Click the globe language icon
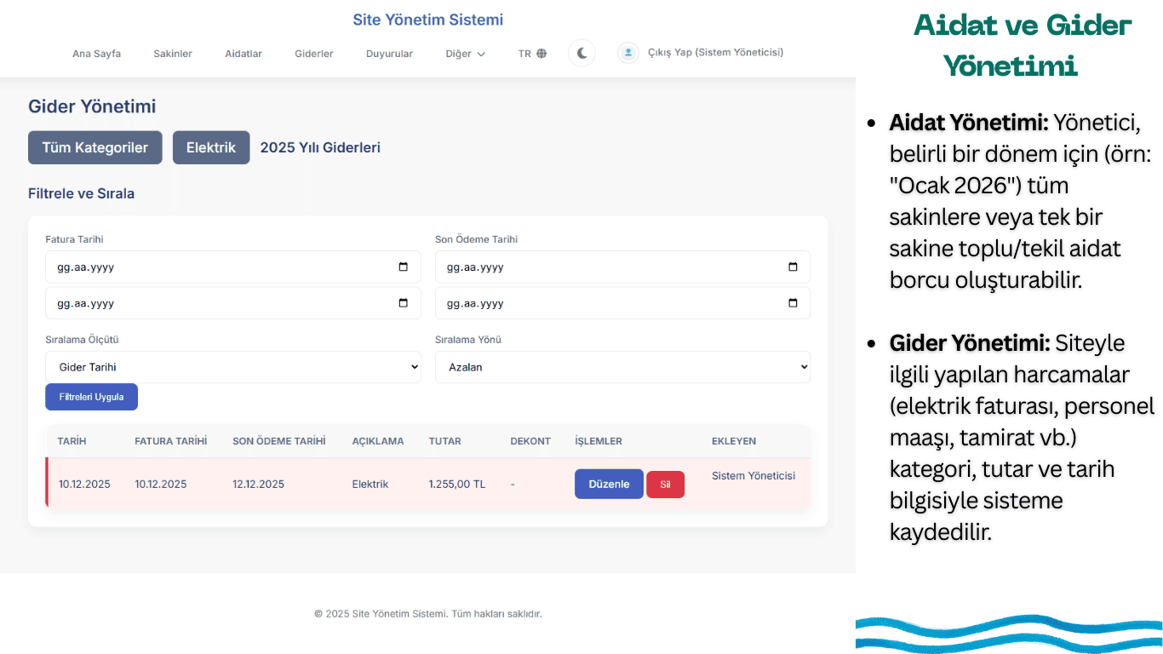Screen dimensions: 1163x654 click(x=541, y=54)
